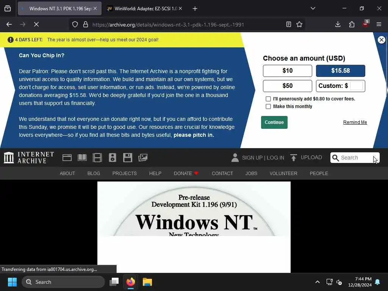Image resolution: width=388 pixels, height=291 pixels.
Task: Open the PROJECTS menu item
Action: click(x=124, y=173)
